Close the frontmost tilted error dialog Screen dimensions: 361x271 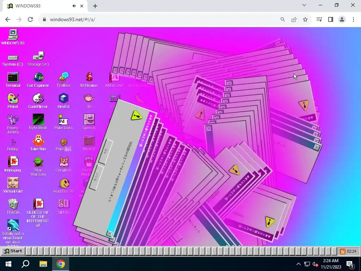109,234
